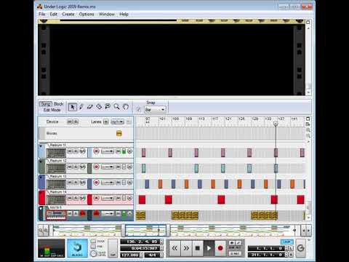Click the Redrum 13 device thumbnail
Viewport: 349px width, 262px height.
56,184
